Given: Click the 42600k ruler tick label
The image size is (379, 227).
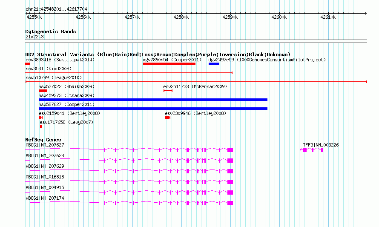Looking at the screenshot, I should pyautogui.click(x=279, y=17).
